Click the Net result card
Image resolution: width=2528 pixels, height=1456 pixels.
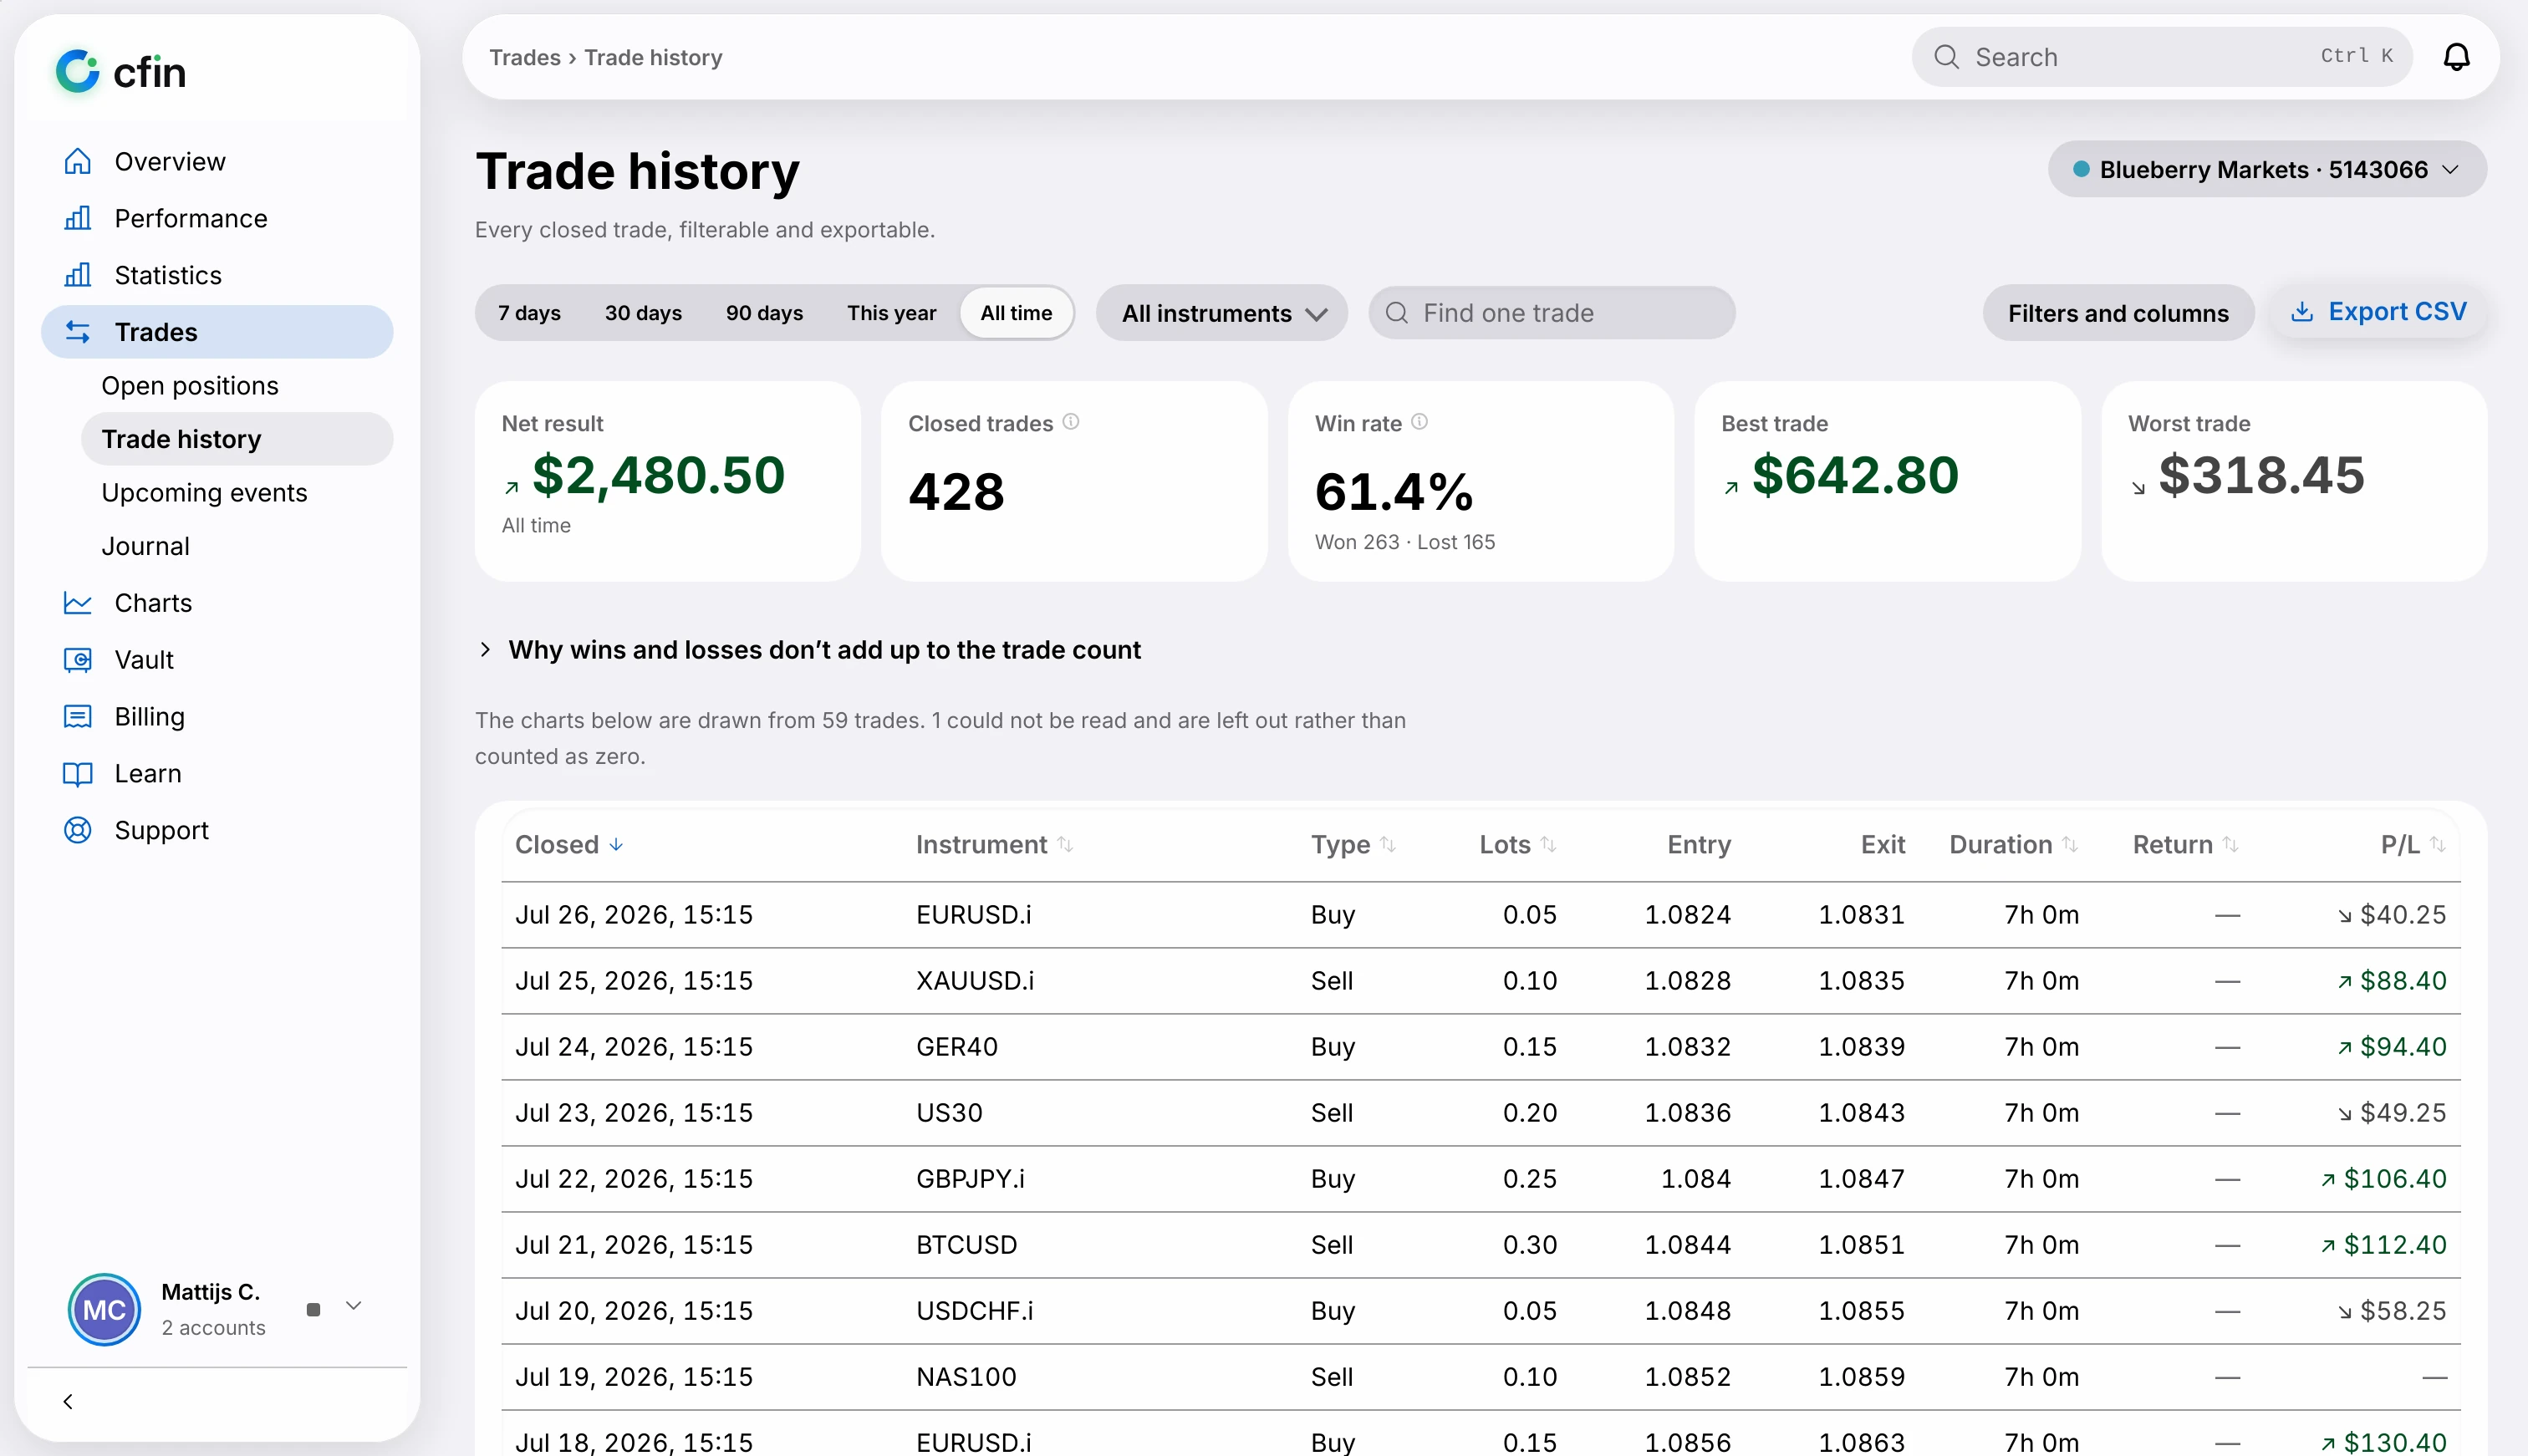click(667, 481)
